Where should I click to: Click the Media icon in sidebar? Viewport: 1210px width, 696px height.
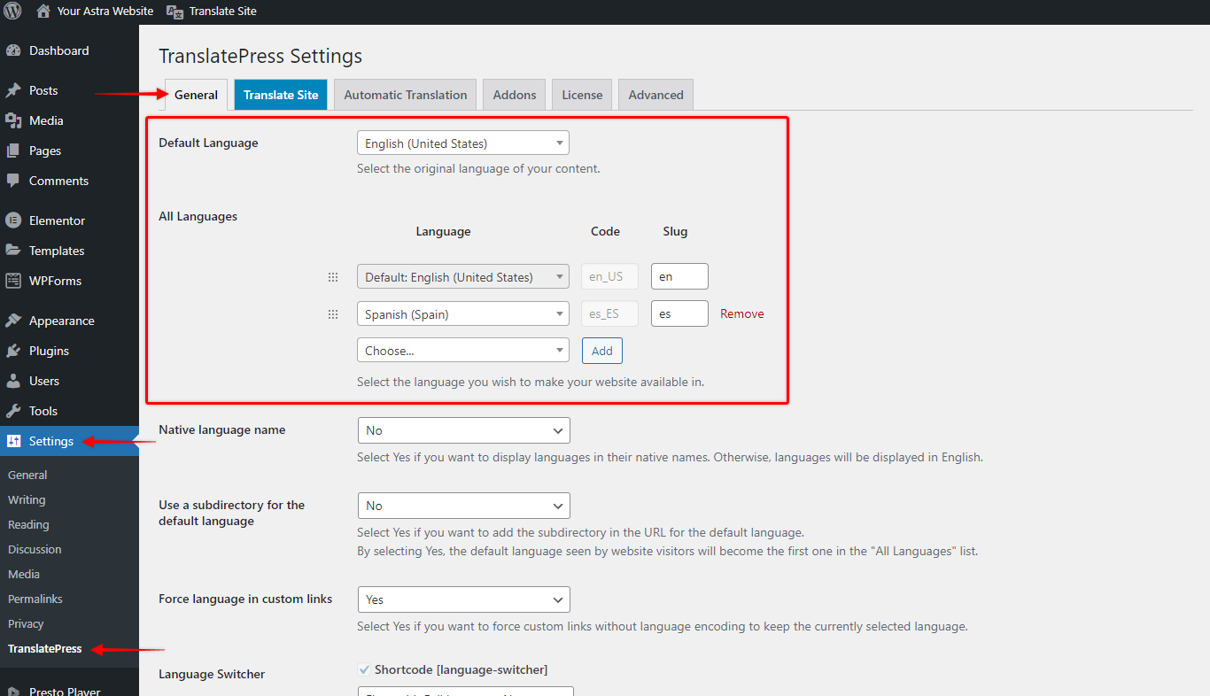(13, 120)
